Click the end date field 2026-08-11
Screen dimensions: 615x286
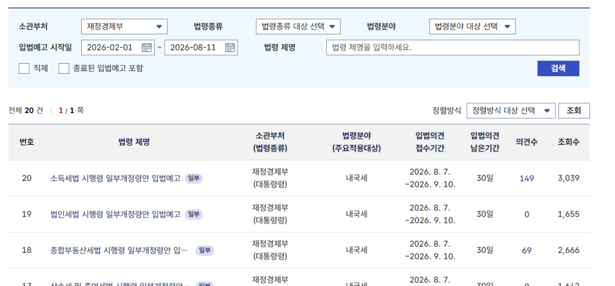click(x=201, y=47)
